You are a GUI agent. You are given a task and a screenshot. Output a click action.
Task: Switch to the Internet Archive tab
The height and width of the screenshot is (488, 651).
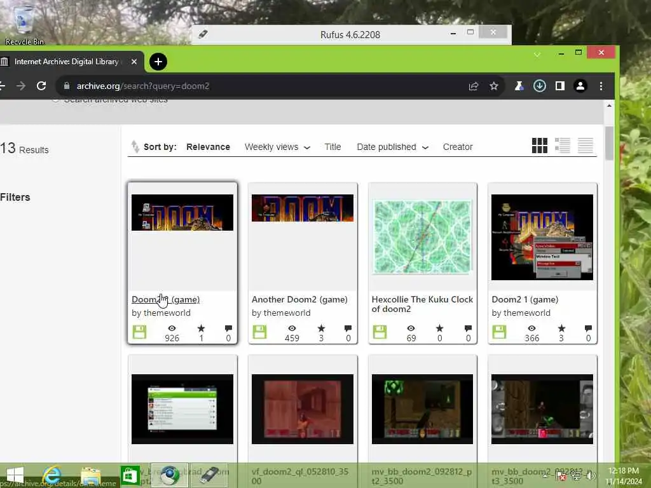[x=66, y=62]
